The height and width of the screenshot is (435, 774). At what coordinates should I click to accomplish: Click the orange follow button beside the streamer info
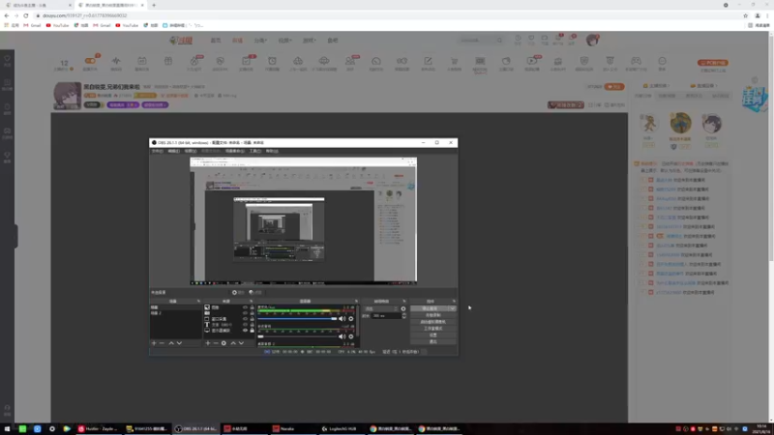(x=614, y=87)
